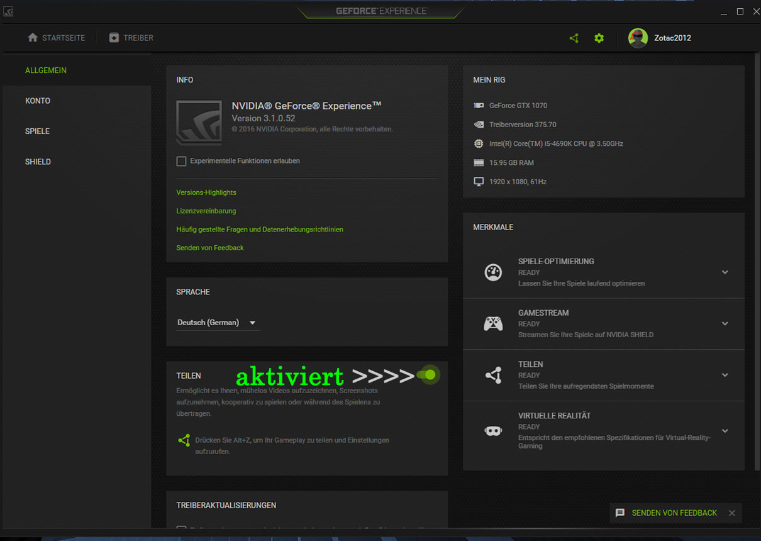Expand the Virtuelle Realität feature chevron

coord(725,431)
